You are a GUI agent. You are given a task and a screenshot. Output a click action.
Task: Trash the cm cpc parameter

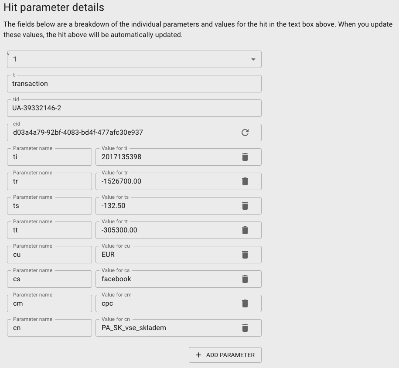tap(245, 303)
